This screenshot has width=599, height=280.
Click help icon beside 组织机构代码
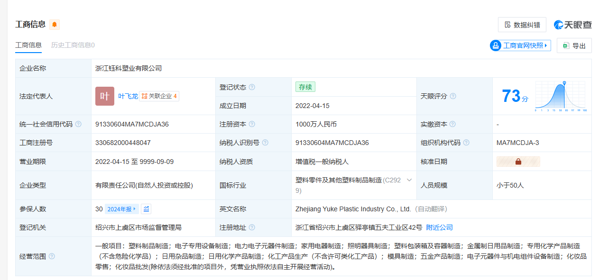tap(466, 143)
